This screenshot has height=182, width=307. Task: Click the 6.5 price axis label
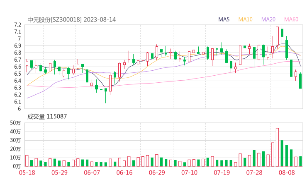pyautogui.click(x=17, y=74)
